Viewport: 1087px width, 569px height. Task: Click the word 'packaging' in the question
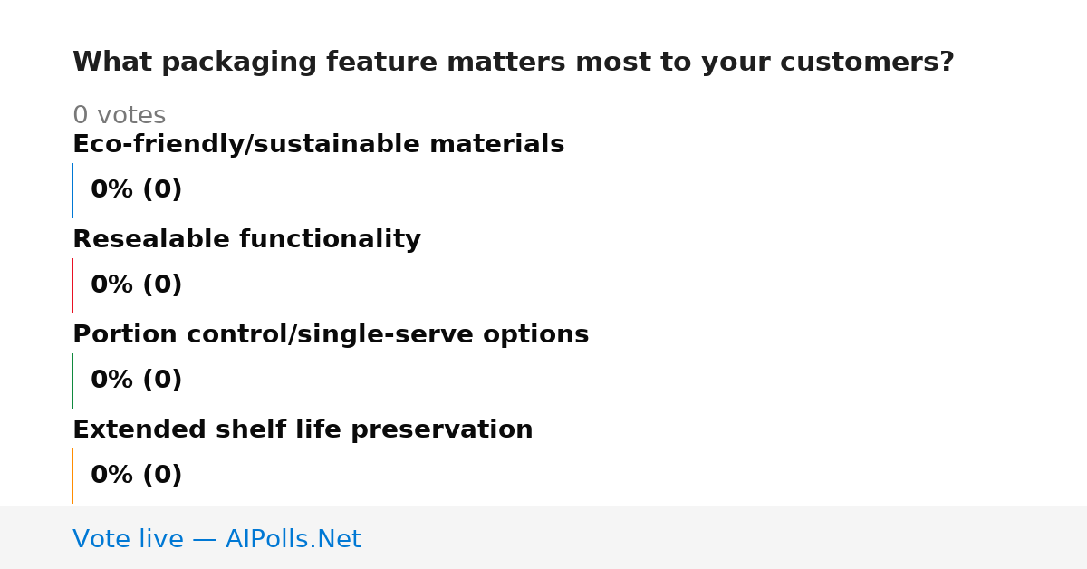click(x=239, y=63)
